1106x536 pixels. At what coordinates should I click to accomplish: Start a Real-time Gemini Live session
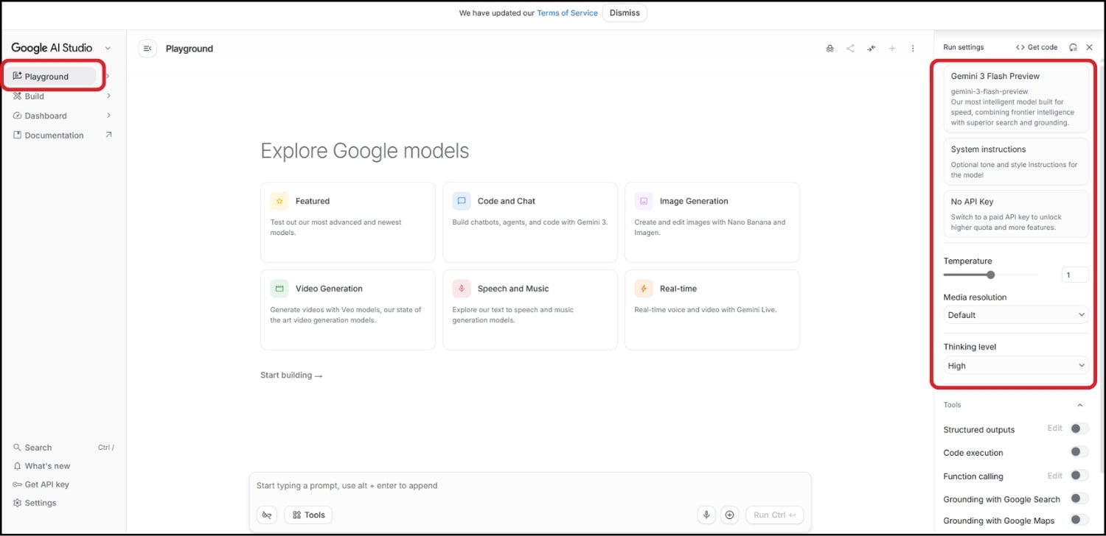click(x=711, y=309)
